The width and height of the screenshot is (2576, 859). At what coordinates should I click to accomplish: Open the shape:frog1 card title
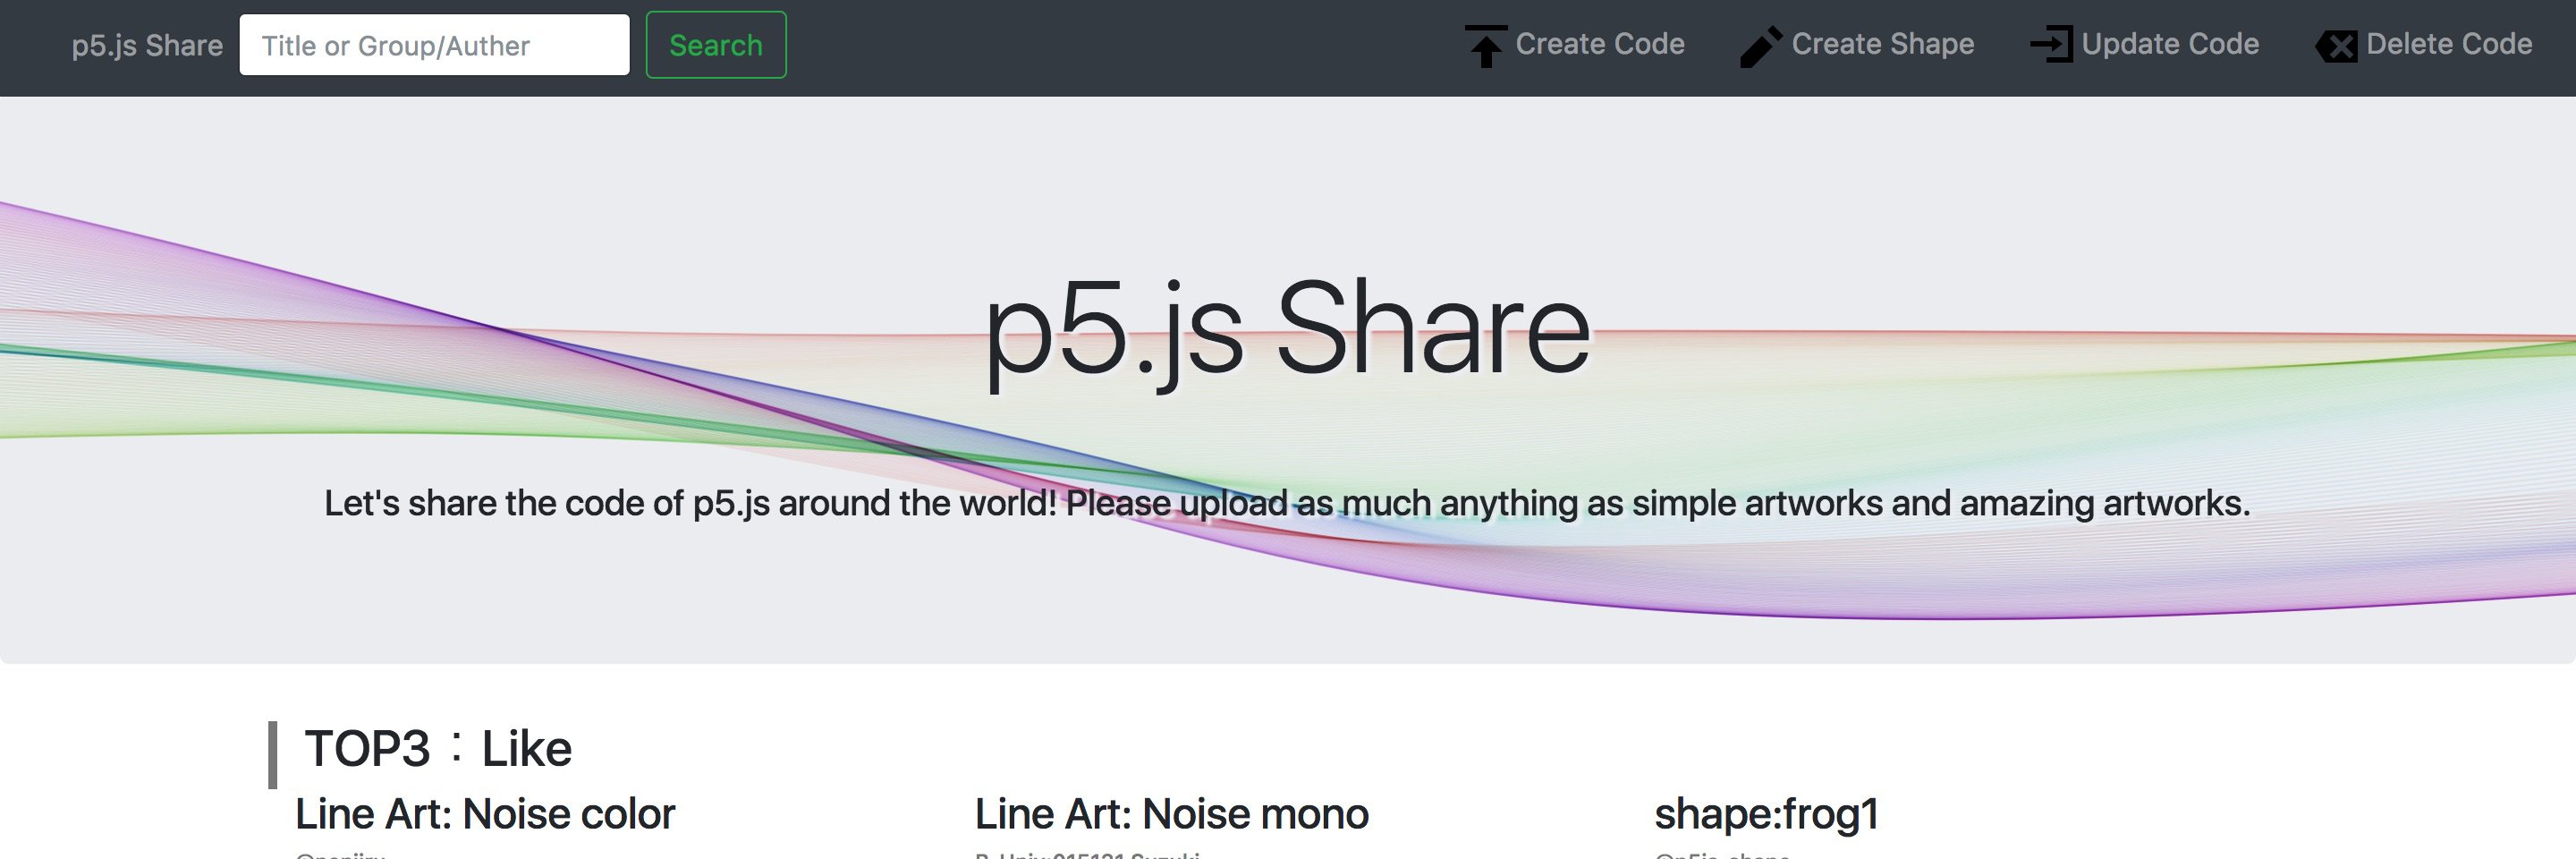(x=1767, y=815)
